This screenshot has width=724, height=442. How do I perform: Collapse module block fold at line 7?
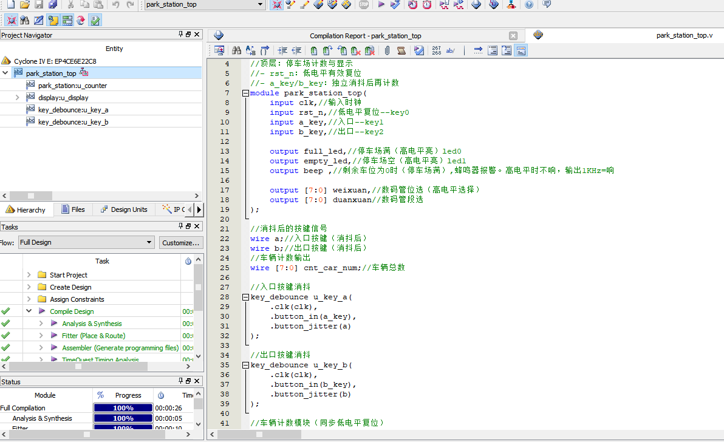click(x=245, y=93)
